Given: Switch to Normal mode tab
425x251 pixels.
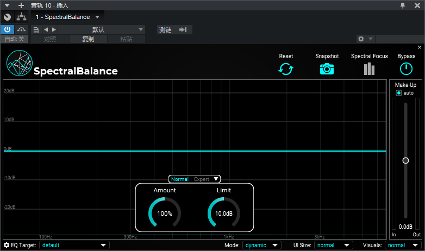Looking at the screenshot, I should pyautogui.click(x=179, y=179).
